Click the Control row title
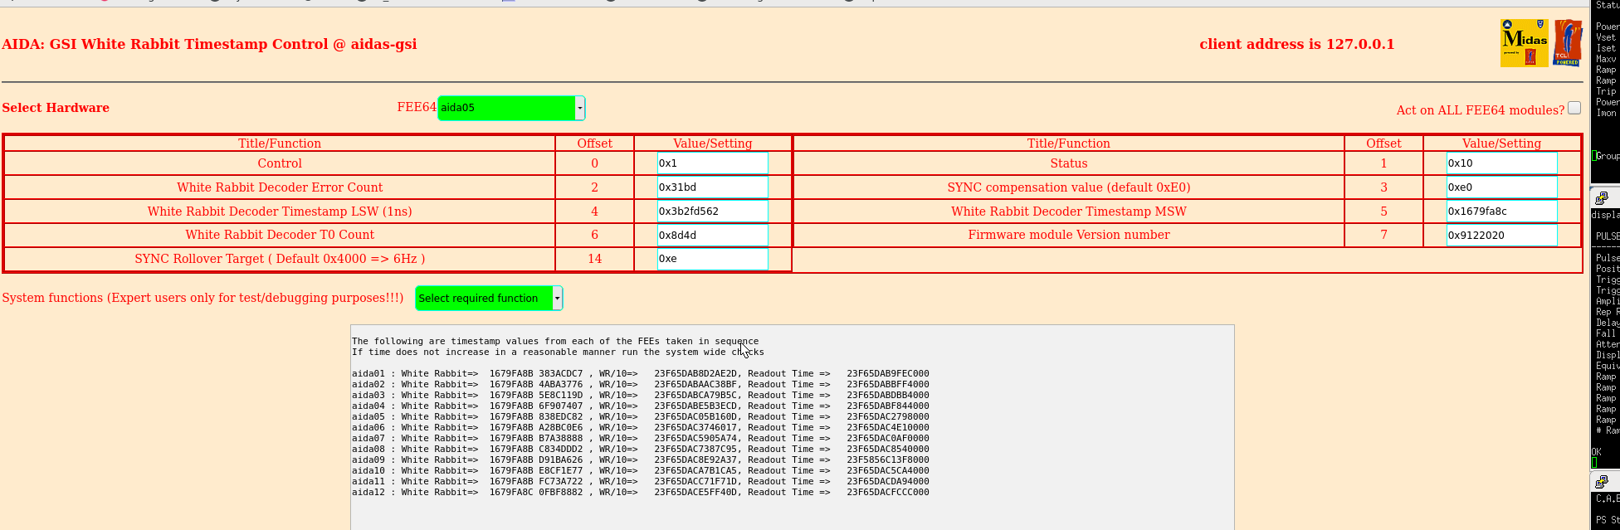This screenshot has height=530, width=1620. pos(280,163)
